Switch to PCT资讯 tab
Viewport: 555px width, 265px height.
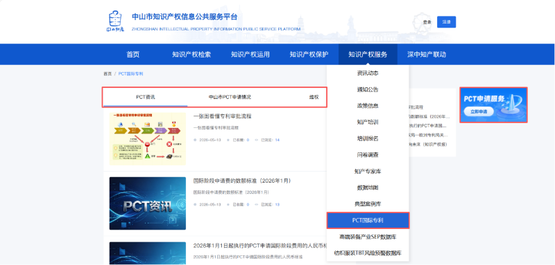pyautogui.click(x=146, y=97)
